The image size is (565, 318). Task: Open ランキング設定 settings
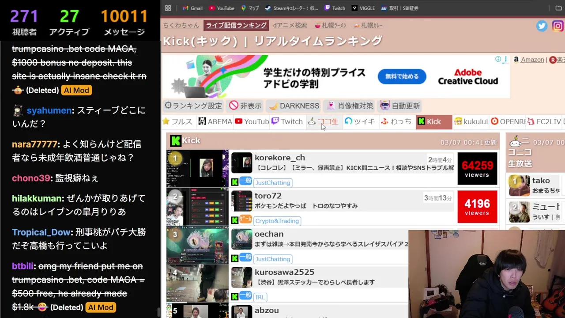tap(193, 106)
